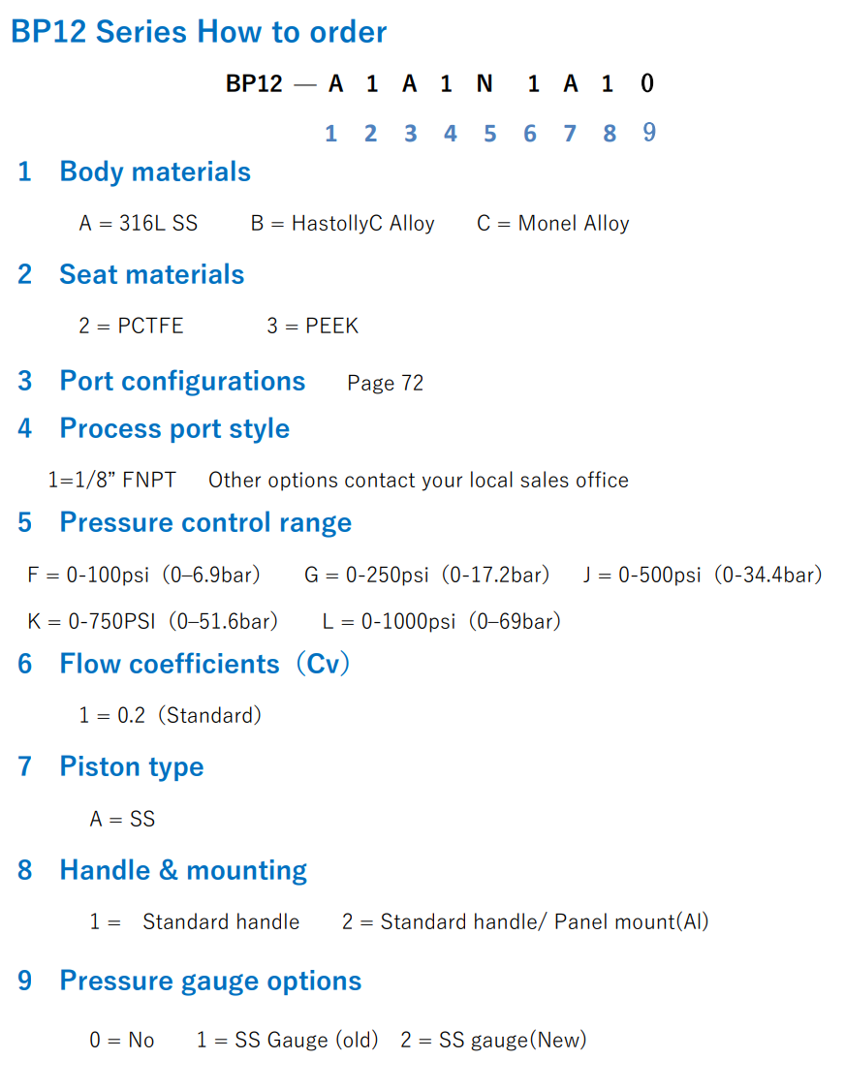Click 'A = 316L SS' body option
This screenshot has width=845, height=1091.
tap(138, 224)
